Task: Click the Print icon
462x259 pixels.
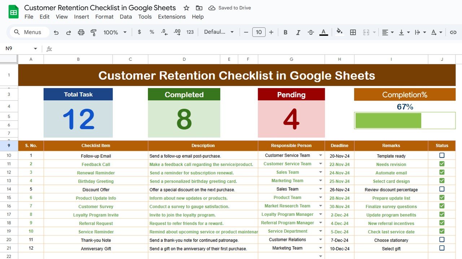Action: (81, 32)
